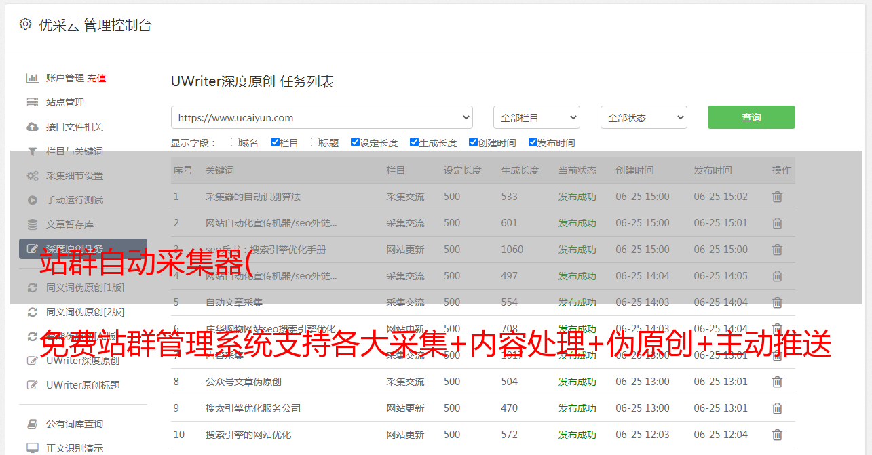Toggle the 设定长度 field checkbox
872x455 pixels.
[x=355, y=142]
